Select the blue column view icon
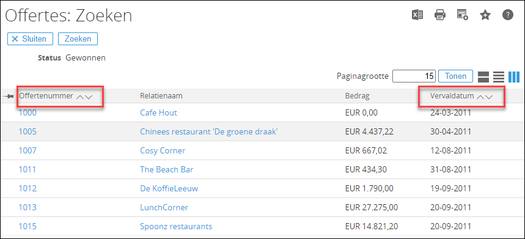 (x=514, y=77)
